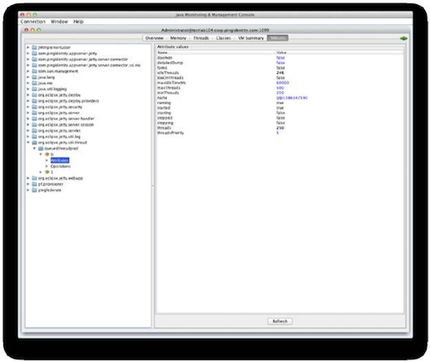Click the lowOnThreads attribute name
The width and height of the screenshot is (430, 362).
point(170,77)
